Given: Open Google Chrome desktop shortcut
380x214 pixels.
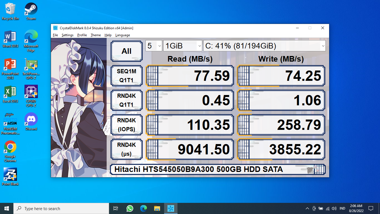Looking at the screenshot, I should click(x=10, y=151).
